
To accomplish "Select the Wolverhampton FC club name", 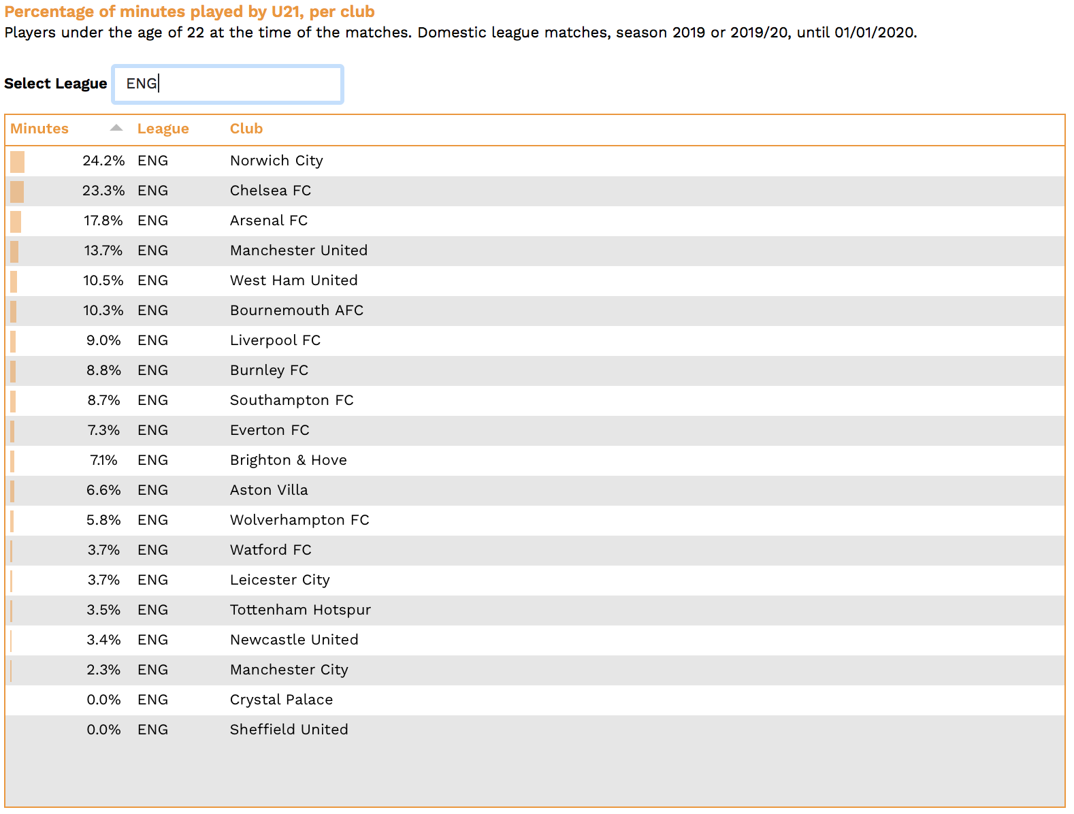I will (x=299, y=520).
